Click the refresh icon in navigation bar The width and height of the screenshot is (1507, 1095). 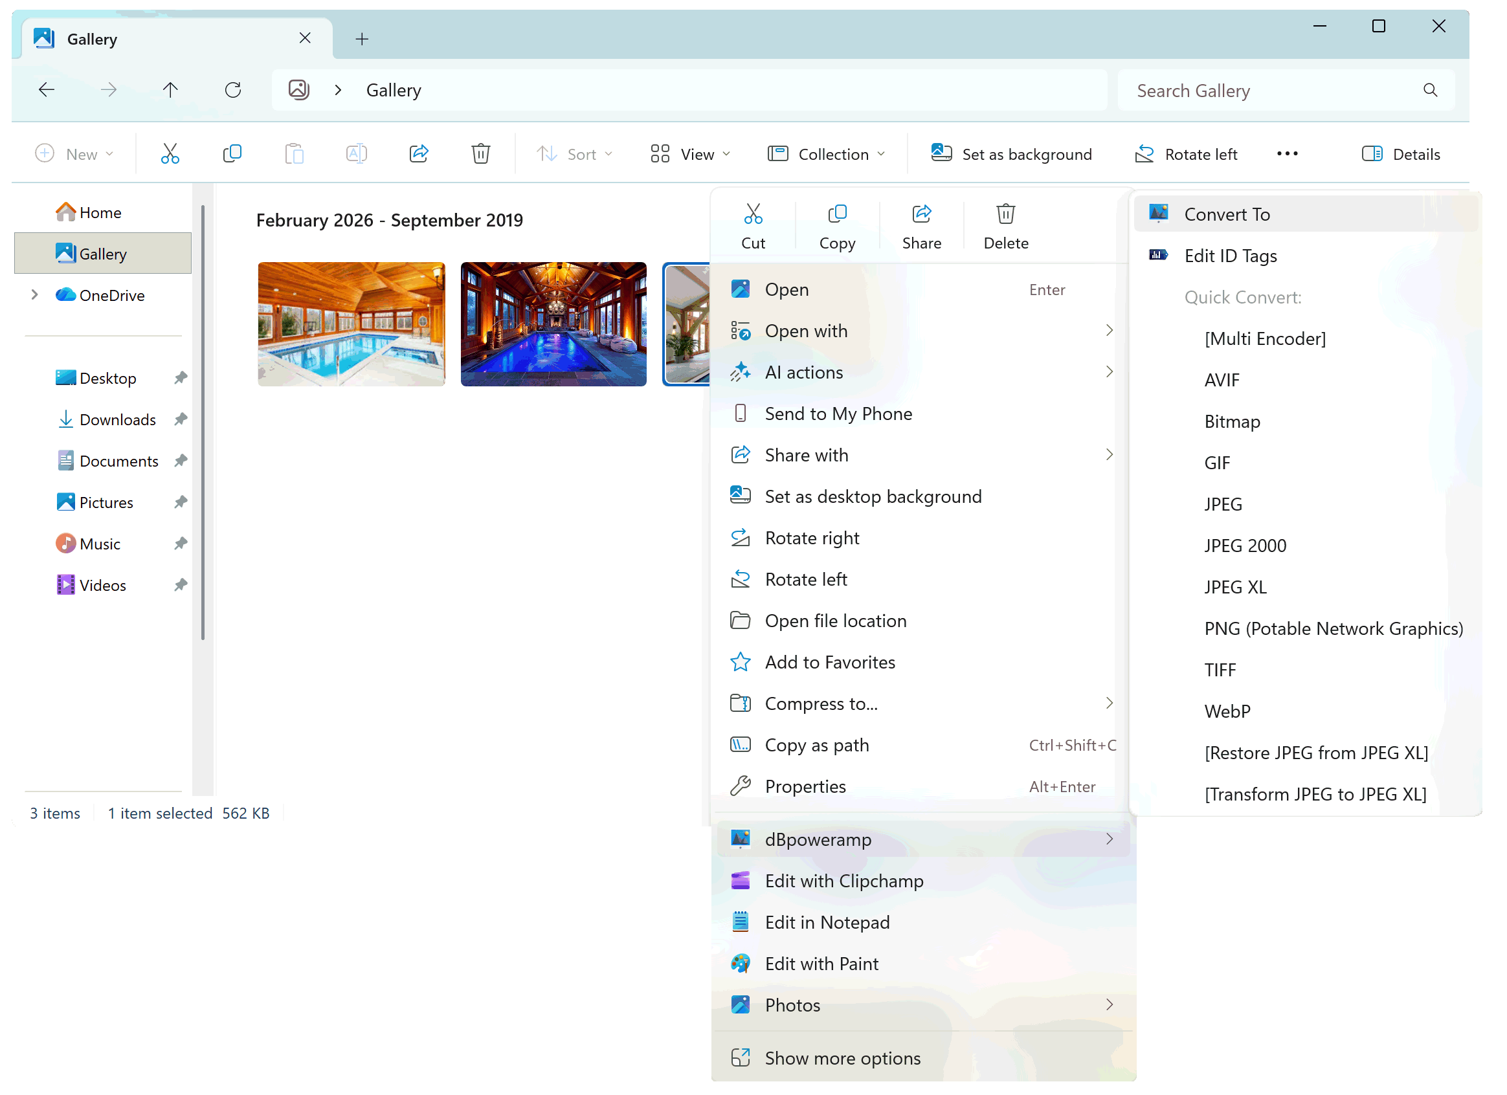point(232,90)
